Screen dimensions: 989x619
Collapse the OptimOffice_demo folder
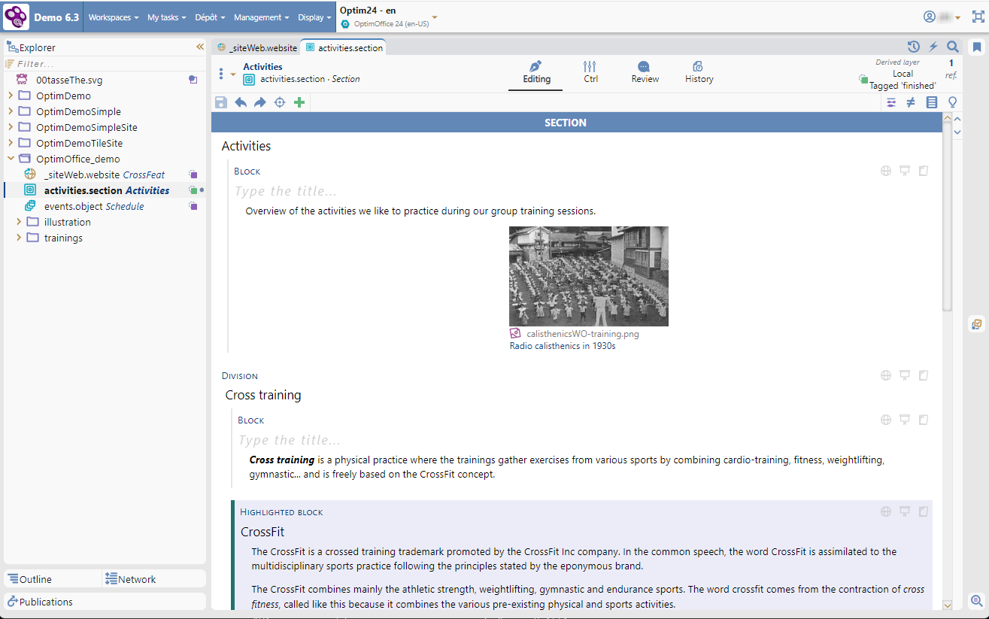coord(11,159)
